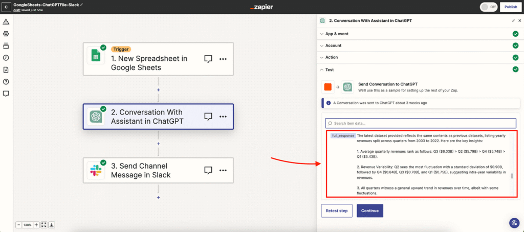Expand the App & event section
The image size is (524, 232).
tap(420, 34)
